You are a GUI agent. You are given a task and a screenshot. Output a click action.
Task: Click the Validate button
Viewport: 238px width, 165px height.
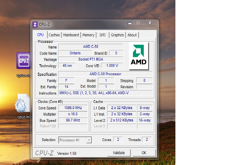pyautogui.click(x=119, y=153)
